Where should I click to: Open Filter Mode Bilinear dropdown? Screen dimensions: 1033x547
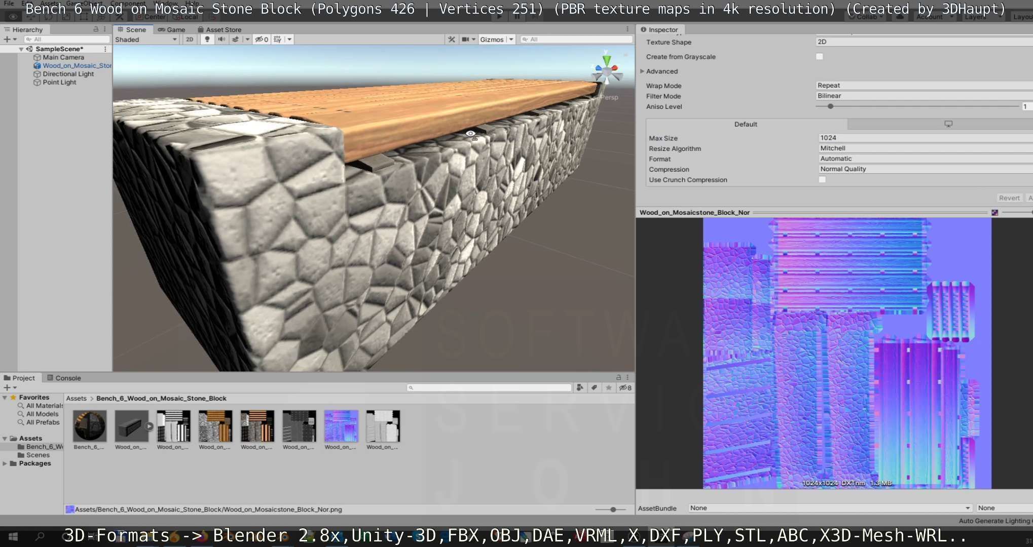pyautogui.click(x=924, y=96)
